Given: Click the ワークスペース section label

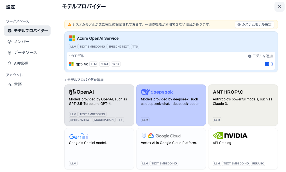Looking at the screenshot, I should click(17, 21).
